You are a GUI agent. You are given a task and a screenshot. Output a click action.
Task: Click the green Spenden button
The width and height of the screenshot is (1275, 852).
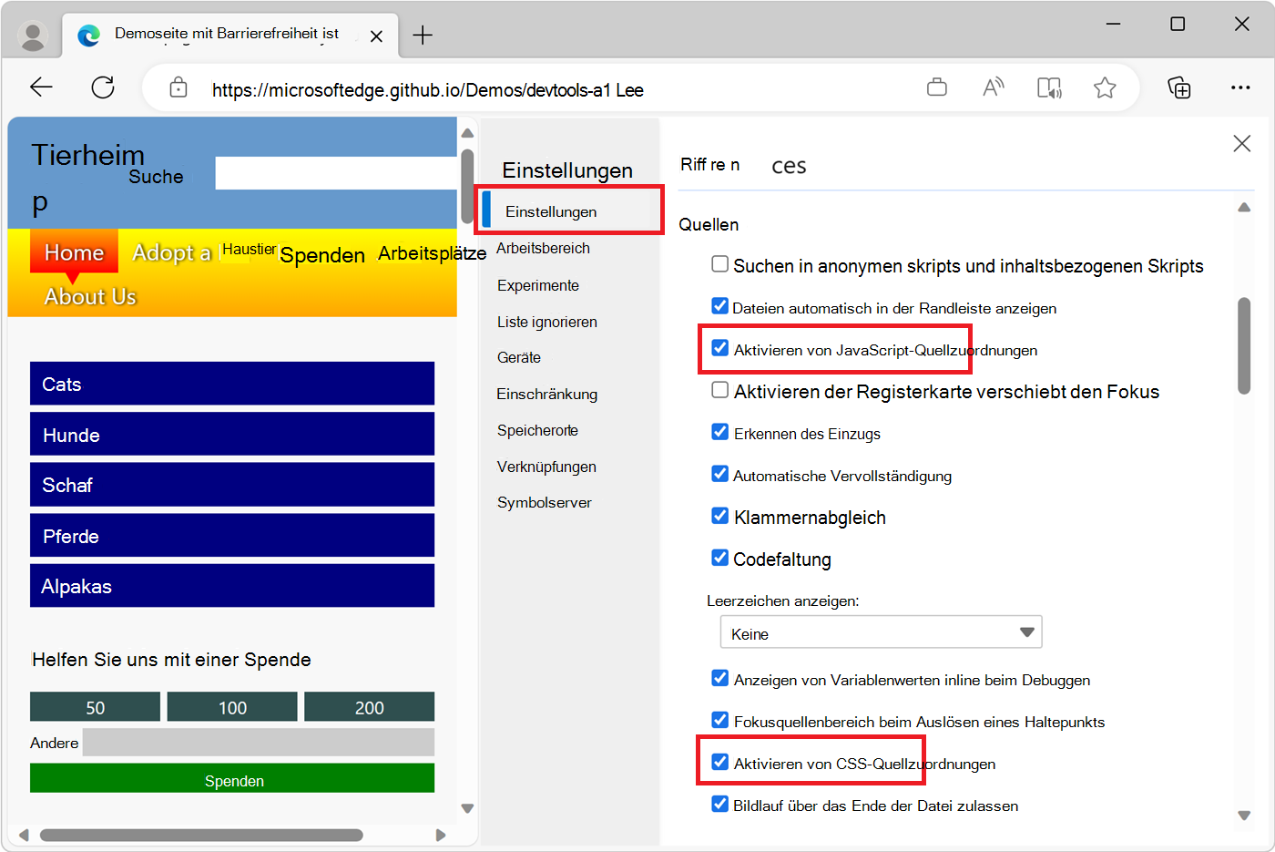pos(232,779)
